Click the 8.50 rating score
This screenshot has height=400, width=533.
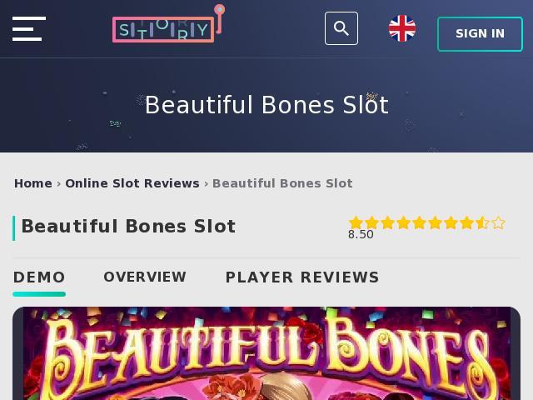click(361, 234)
